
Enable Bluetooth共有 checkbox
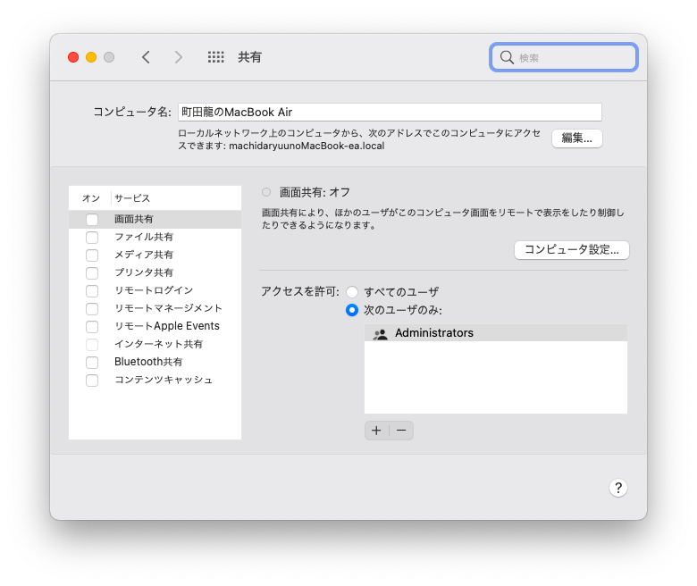coord(92,363)
